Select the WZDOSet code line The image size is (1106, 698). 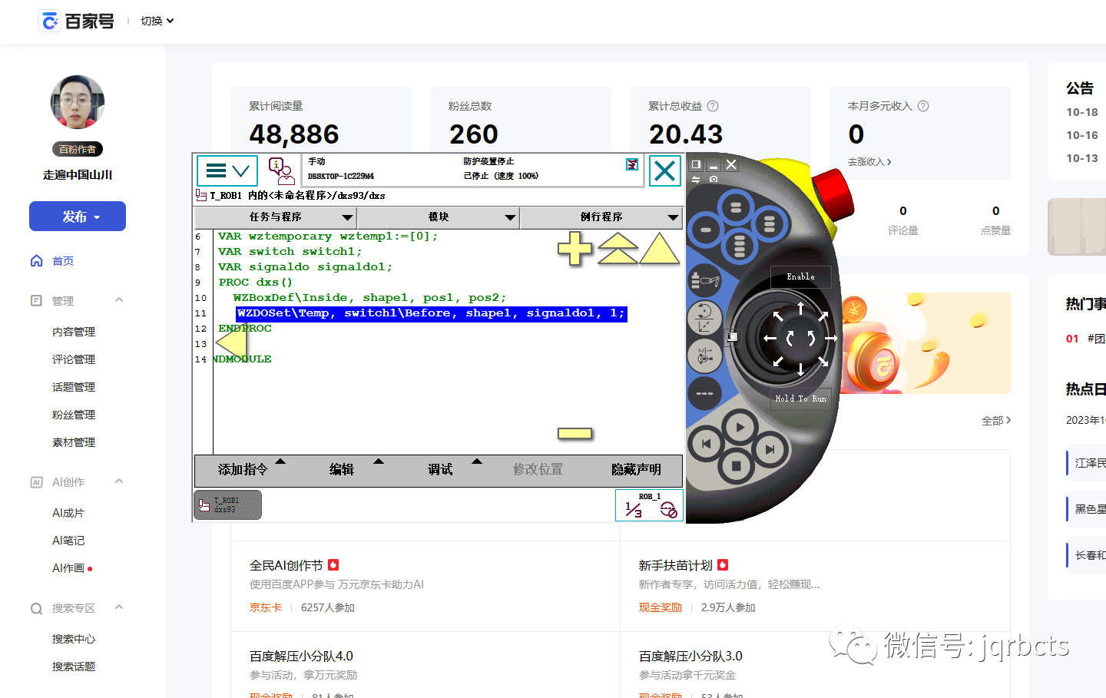[431, 313]
